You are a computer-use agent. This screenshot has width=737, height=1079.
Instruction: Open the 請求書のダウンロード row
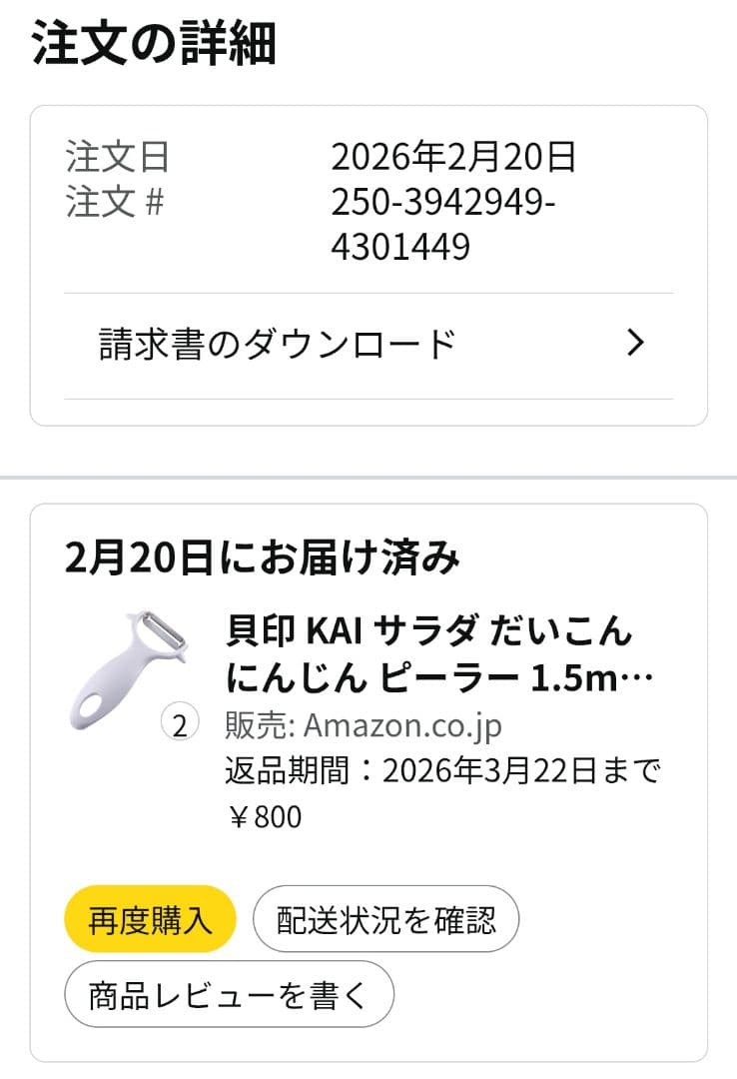point(368,346)
